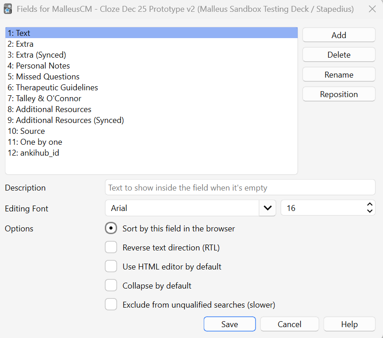Image resolution: width=383 pixels, height=338 pixels.
Task: Click the Arial font combo box
Action: click(x=182, y=208)
